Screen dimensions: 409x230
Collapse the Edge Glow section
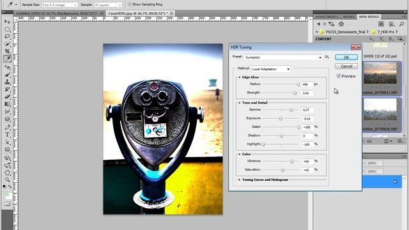(x=240, y=77)
